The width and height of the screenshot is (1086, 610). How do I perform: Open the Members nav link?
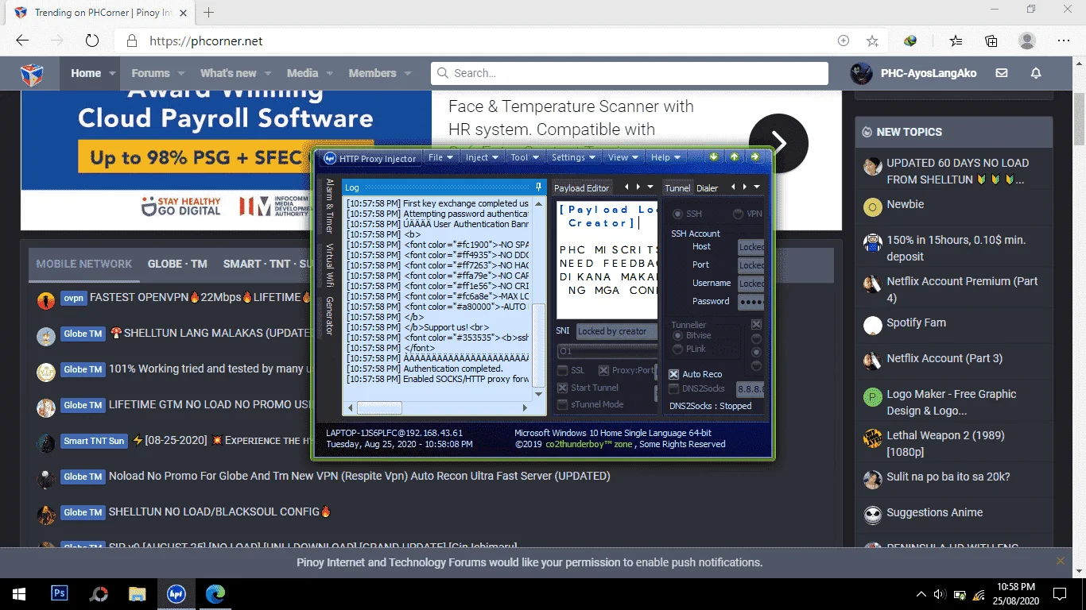click(x=372, y=73)
